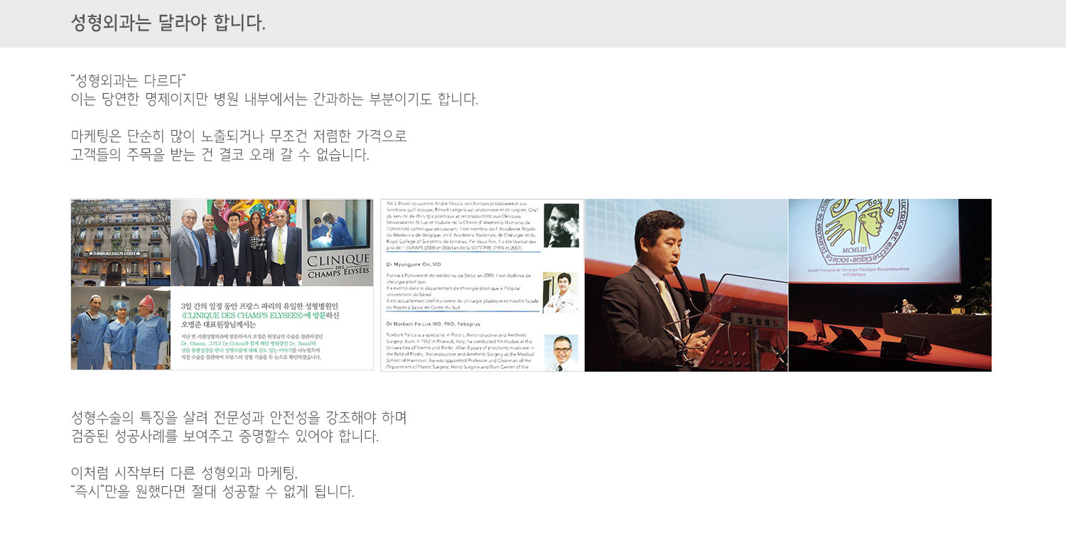1066x536 pixels.
Task: Click the line 성형수술의 특징을 살려 전문성과 안전성을
Action: point(239,417)
